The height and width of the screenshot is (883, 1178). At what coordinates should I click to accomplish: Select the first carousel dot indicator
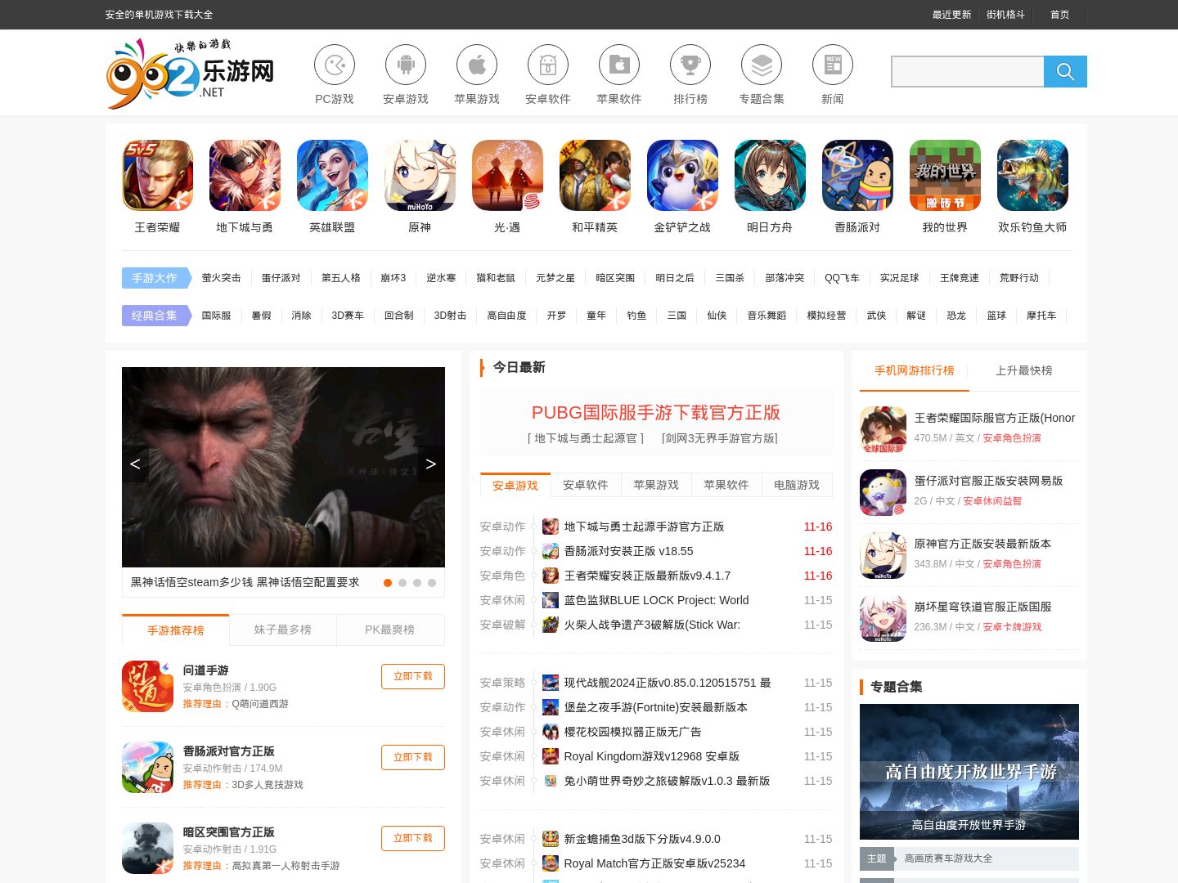(388, 583)
